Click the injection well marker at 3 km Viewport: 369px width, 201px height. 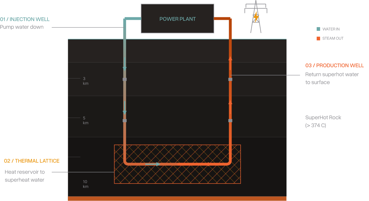125,79
